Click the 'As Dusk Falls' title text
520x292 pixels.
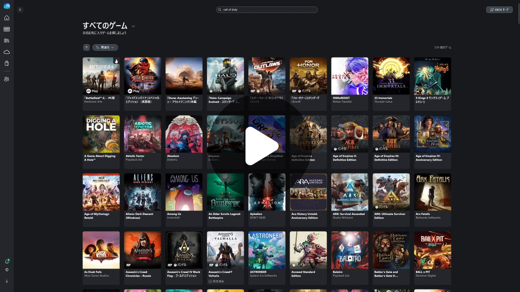tap(93, 272)
